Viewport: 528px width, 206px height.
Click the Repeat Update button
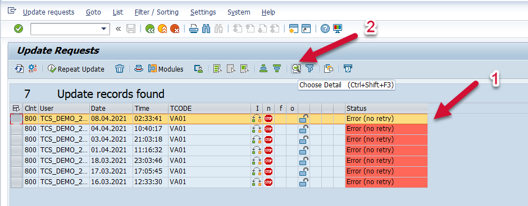tap(76, 69)
